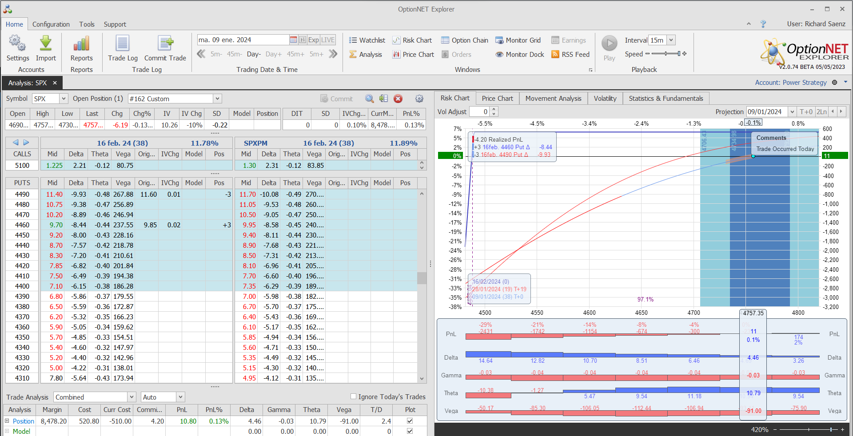This screenshot has width=853, height=436.
Task: Expand the Interval 15m dropdown
Action: [671, 40]
